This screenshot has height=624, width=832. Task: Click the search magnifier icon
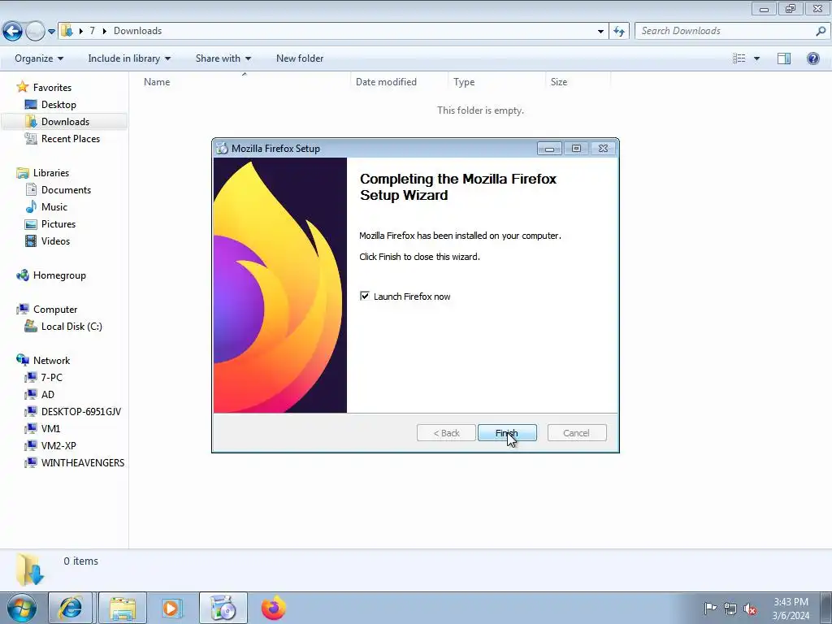click(821, 31)
